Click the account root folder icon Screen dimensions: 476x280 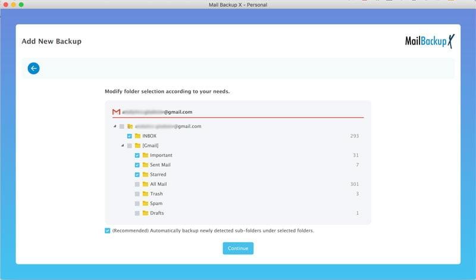click(130, 126)
